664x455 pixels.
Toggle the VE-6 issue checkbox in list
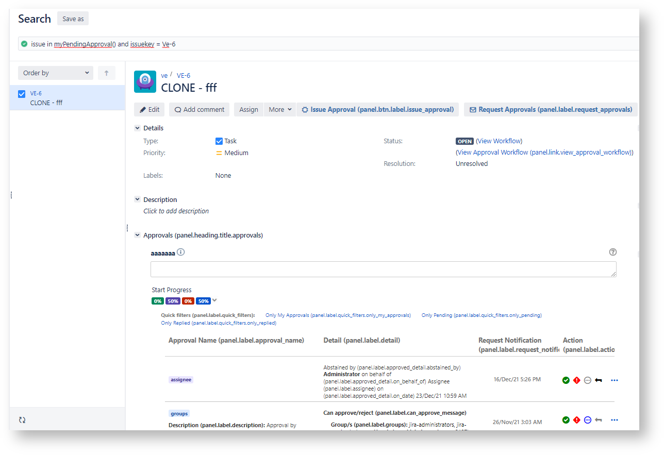click(x=22, y=94)
